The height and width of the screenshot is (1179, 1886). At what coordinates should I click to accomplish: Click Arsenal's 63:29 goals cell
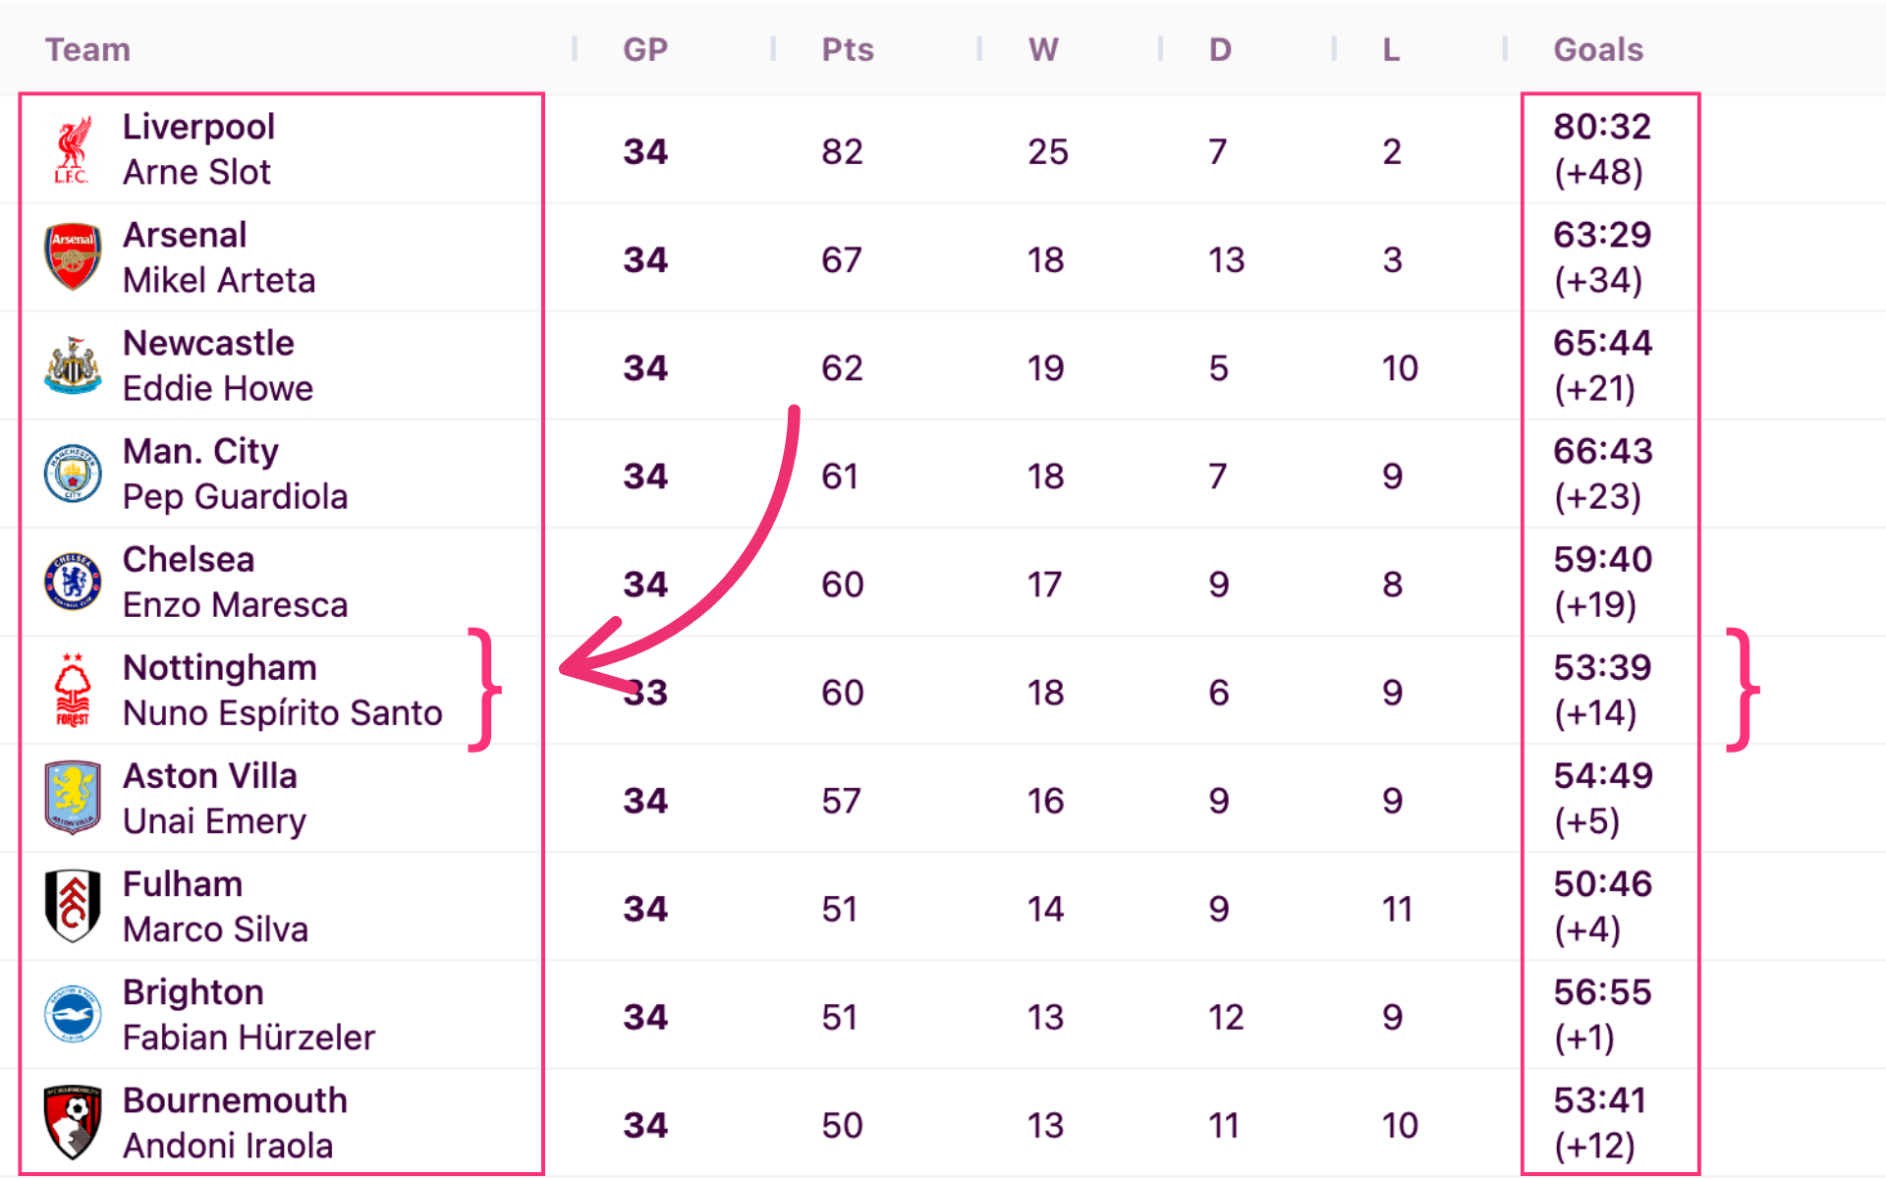coord(1602,235)
